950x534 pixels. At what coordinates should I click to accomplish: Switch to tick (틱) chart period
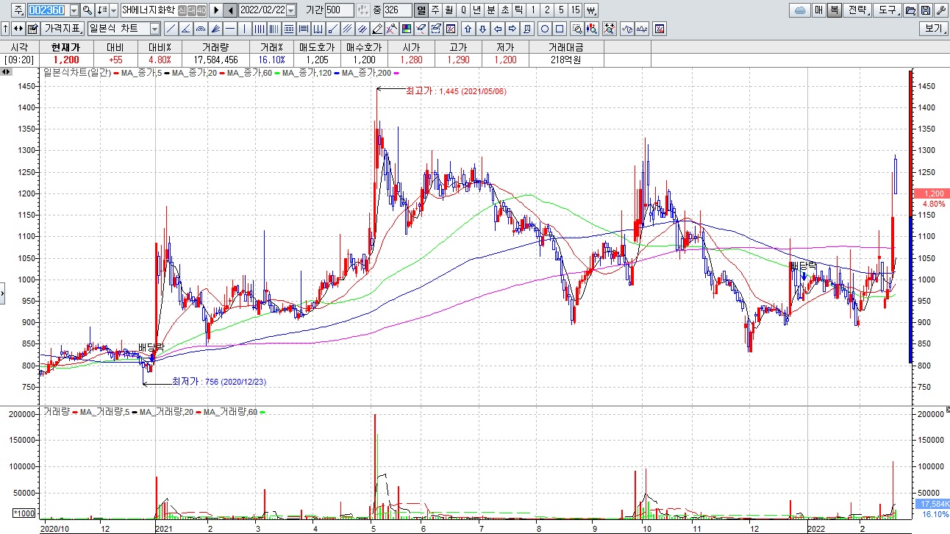click(x=518, y=10)
